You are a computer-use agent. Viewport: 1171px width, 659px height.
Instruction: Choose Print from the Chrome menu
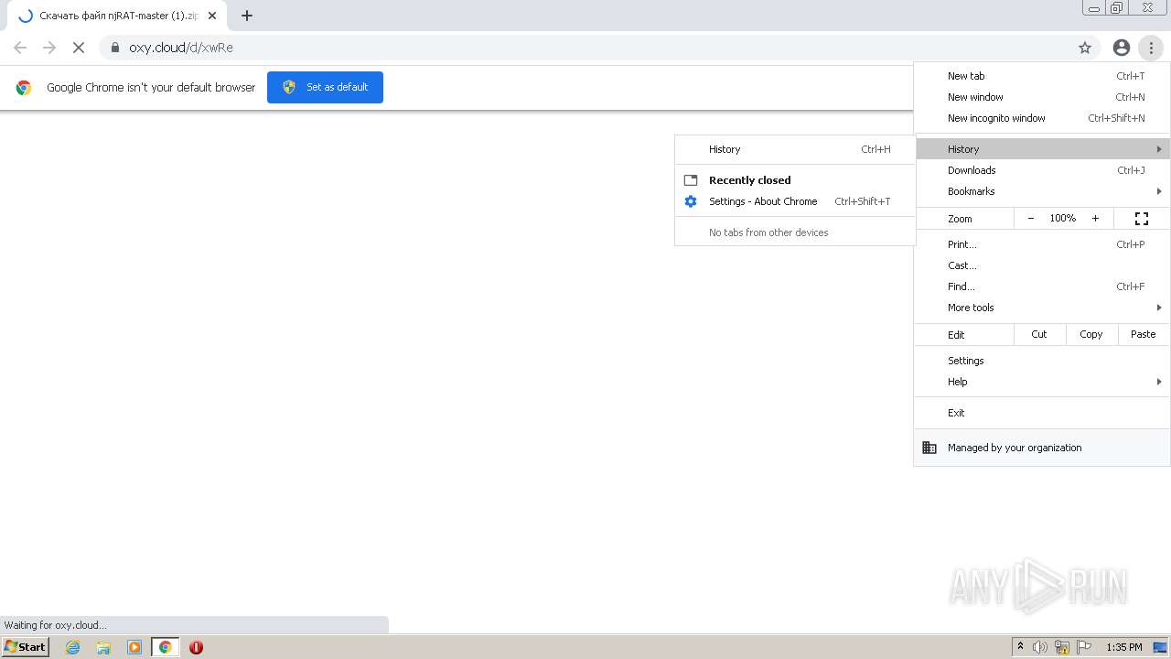tap(1042, 244)
